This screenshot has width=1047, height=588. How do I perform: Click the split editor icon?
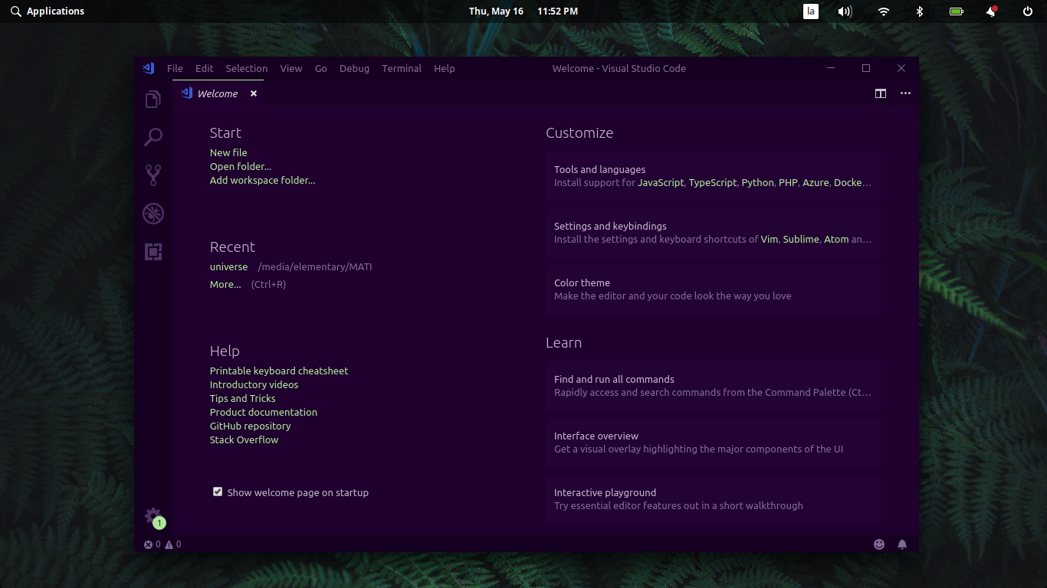tap(881, 93)
